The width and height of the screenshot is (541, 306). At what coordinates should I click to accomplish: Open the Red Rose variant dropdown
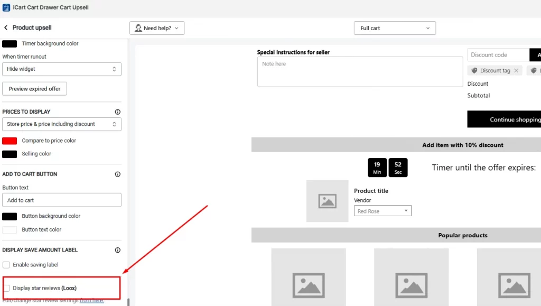tap(383, 211)
